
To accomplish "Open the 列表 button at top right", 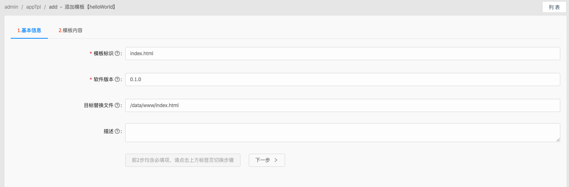I will (554, 7).
